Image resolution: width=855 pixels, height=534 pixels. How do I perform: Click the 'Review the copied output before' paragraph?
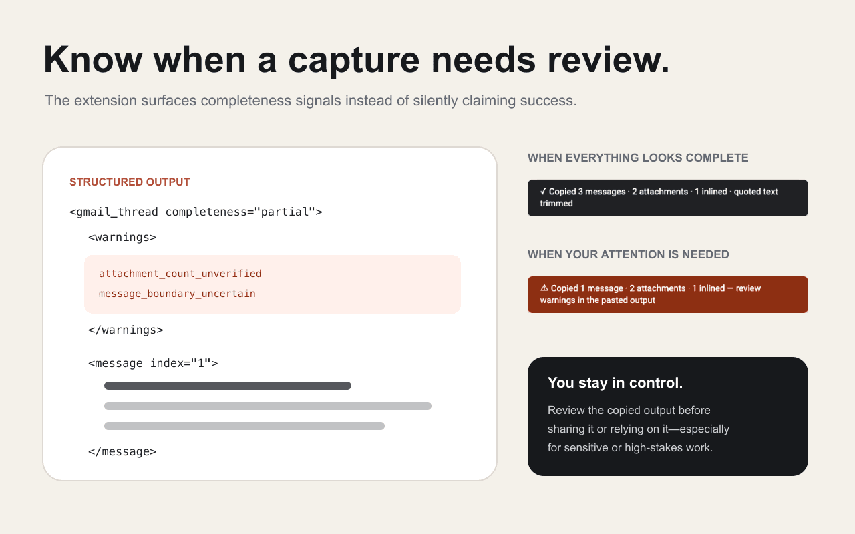[639, 429]
